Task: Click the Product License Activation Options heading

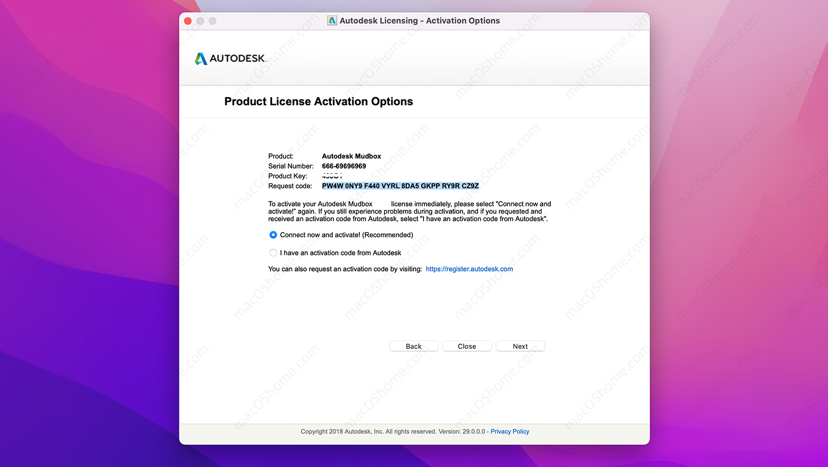Action: tap(319, 102)
